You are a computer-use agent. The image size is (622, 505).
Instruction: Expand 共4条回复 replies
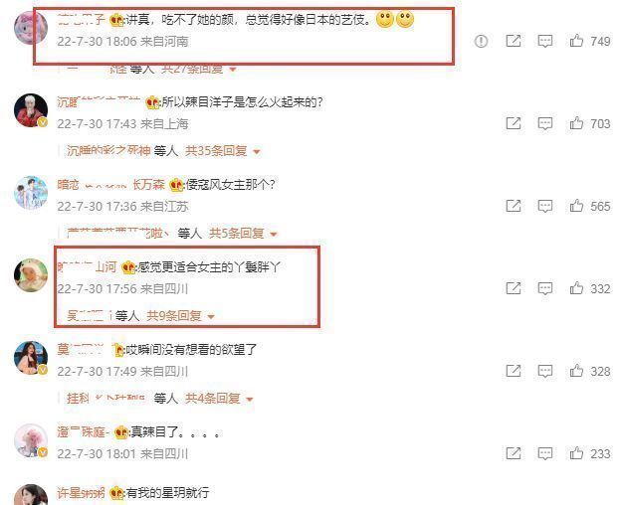click(219, 399)
